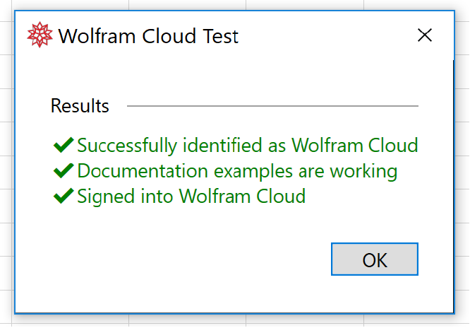Click the spreadsheet grid right of the dialog
This screenshot has width=470, height=328.
click(x=462, y=141)
